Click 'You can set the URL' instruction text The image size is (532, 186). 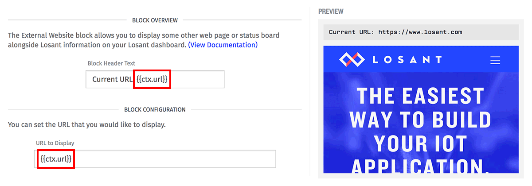point(87,124)
